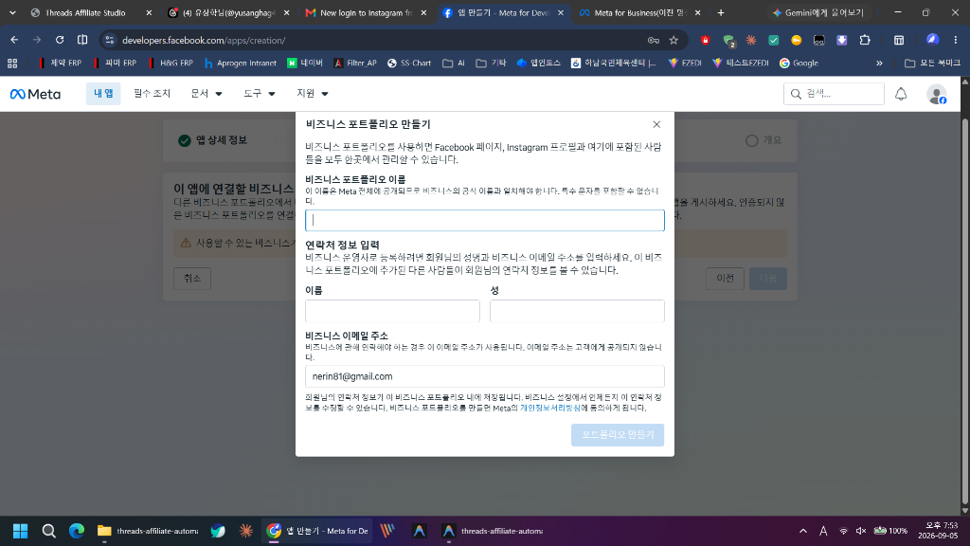The width and height of the screenshot is (970, 546).
Task: Click the Gemini에게 물어보기 button
Action: pos(818,12)
